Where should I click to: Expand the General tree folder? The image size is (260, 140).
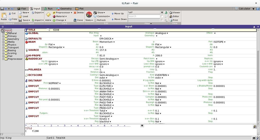(3, 33)
